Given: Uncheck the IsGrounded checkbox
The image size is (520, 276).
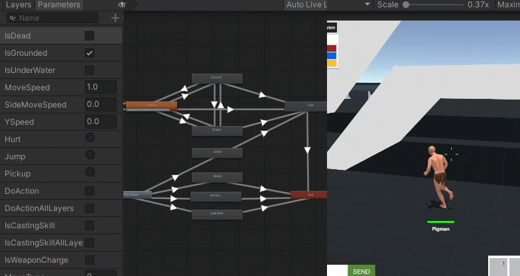Looking at the screenshot, I should (90, 53).
